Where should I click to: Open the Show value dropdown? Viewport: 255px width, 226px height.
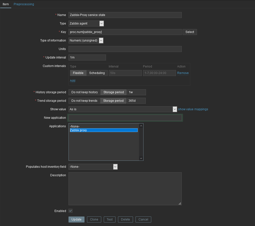point(123,109)
